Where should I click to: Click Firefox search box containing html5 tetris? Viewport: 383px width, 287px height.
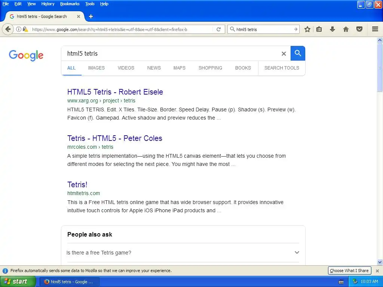point(264,30)
